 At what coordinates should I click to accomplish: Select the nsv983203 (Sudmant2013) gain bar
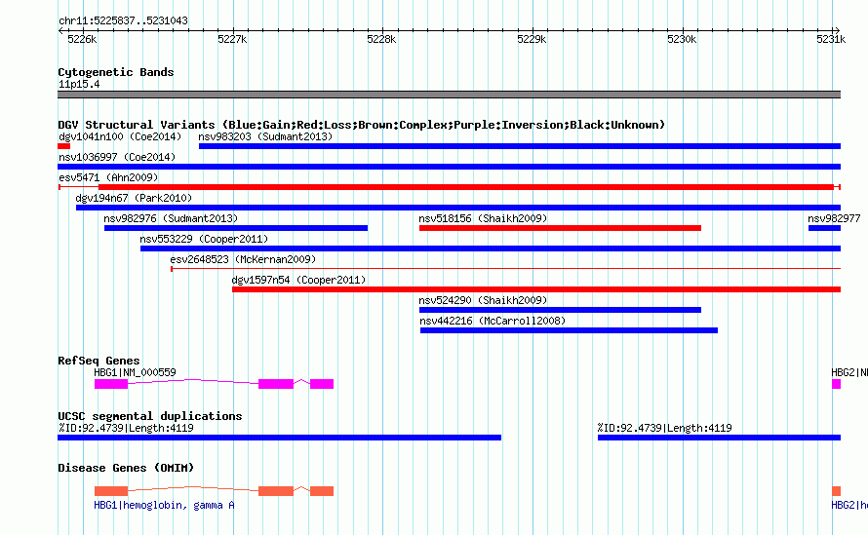(x=520, y=146)
